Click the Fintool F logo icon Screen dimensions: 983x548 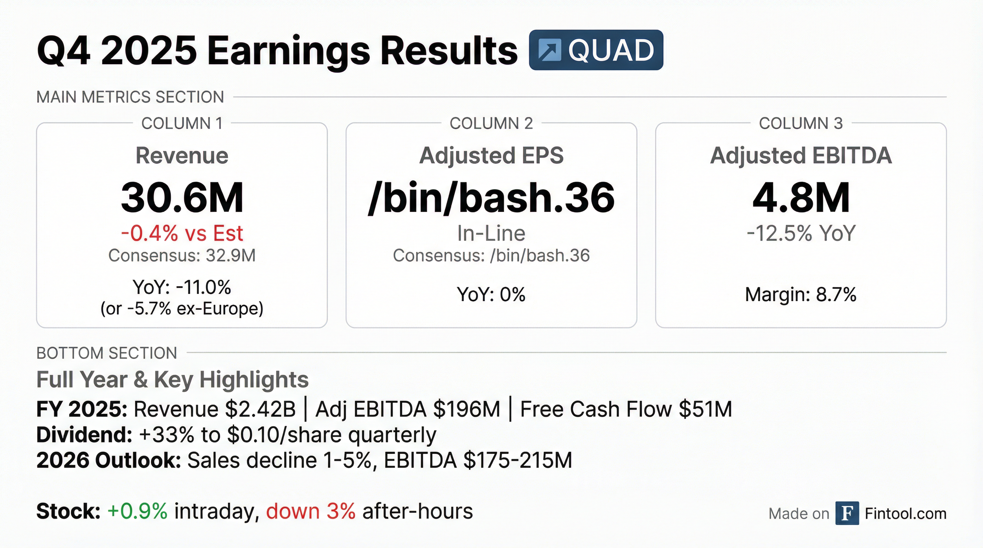847,513
